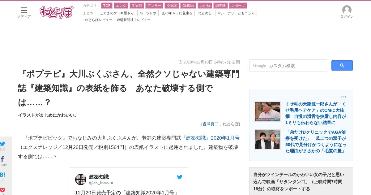
Task: Open こぐまのケーキ屋さん summary link
Action: tap(117, 13)
